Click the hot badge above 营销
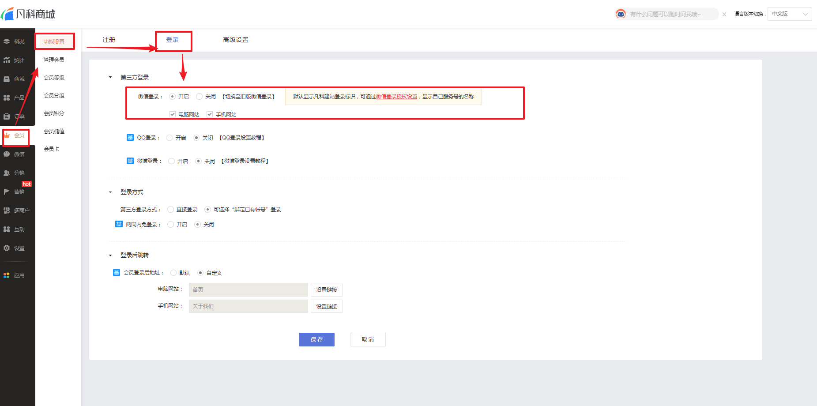The width and height of the screenshot is (817, 406). pos(26,184)
